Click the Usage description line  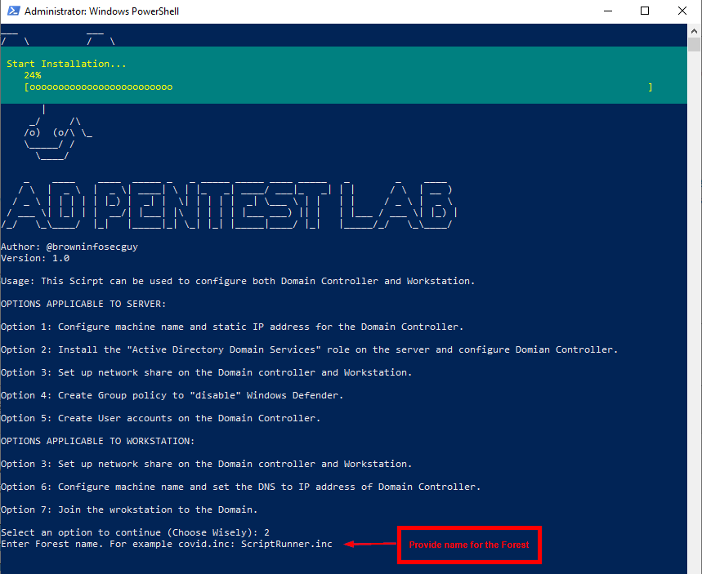coord(238,281)
